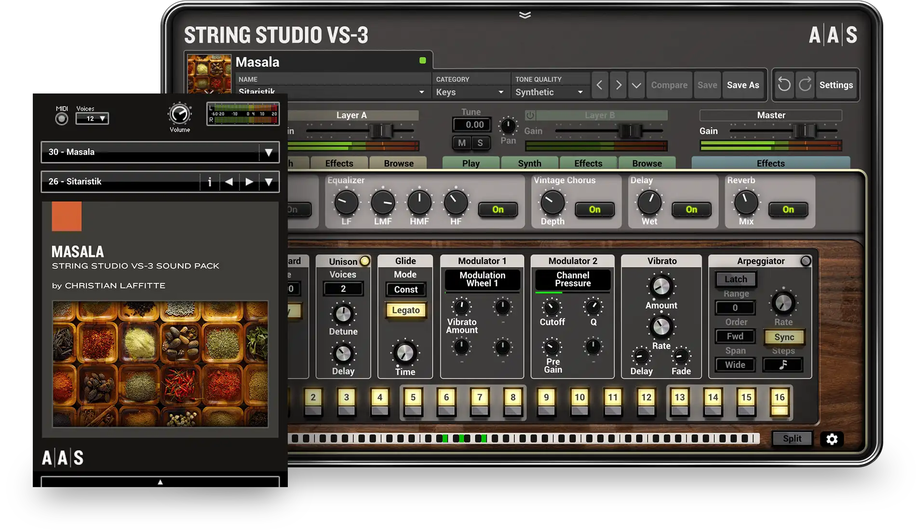Go to previous preset with left chevron
Image resolution: width=916 pixels, height=530 pixels.
tap(599, 85)
